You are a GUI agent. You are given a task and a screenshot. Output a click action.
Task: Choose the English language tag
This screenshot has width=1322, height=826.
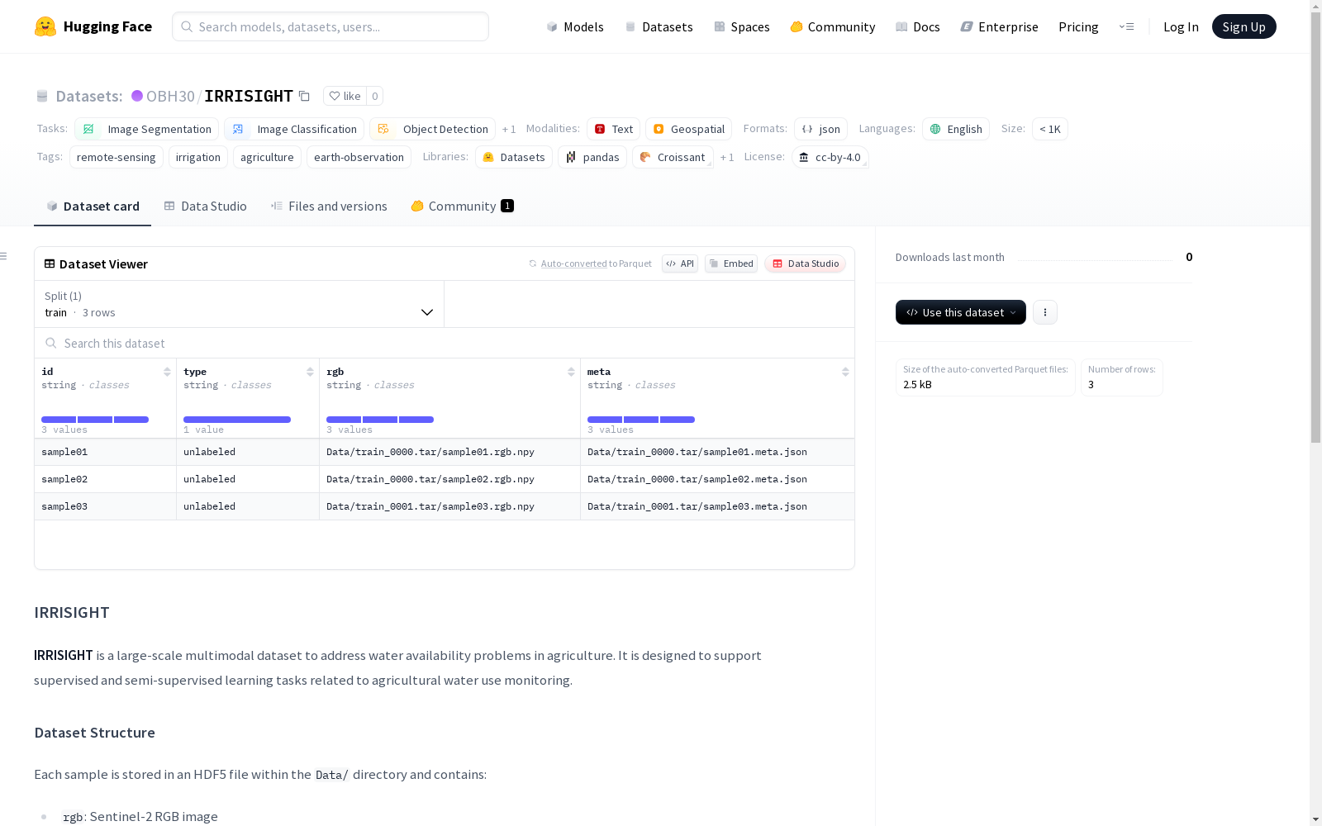(956, 129)
